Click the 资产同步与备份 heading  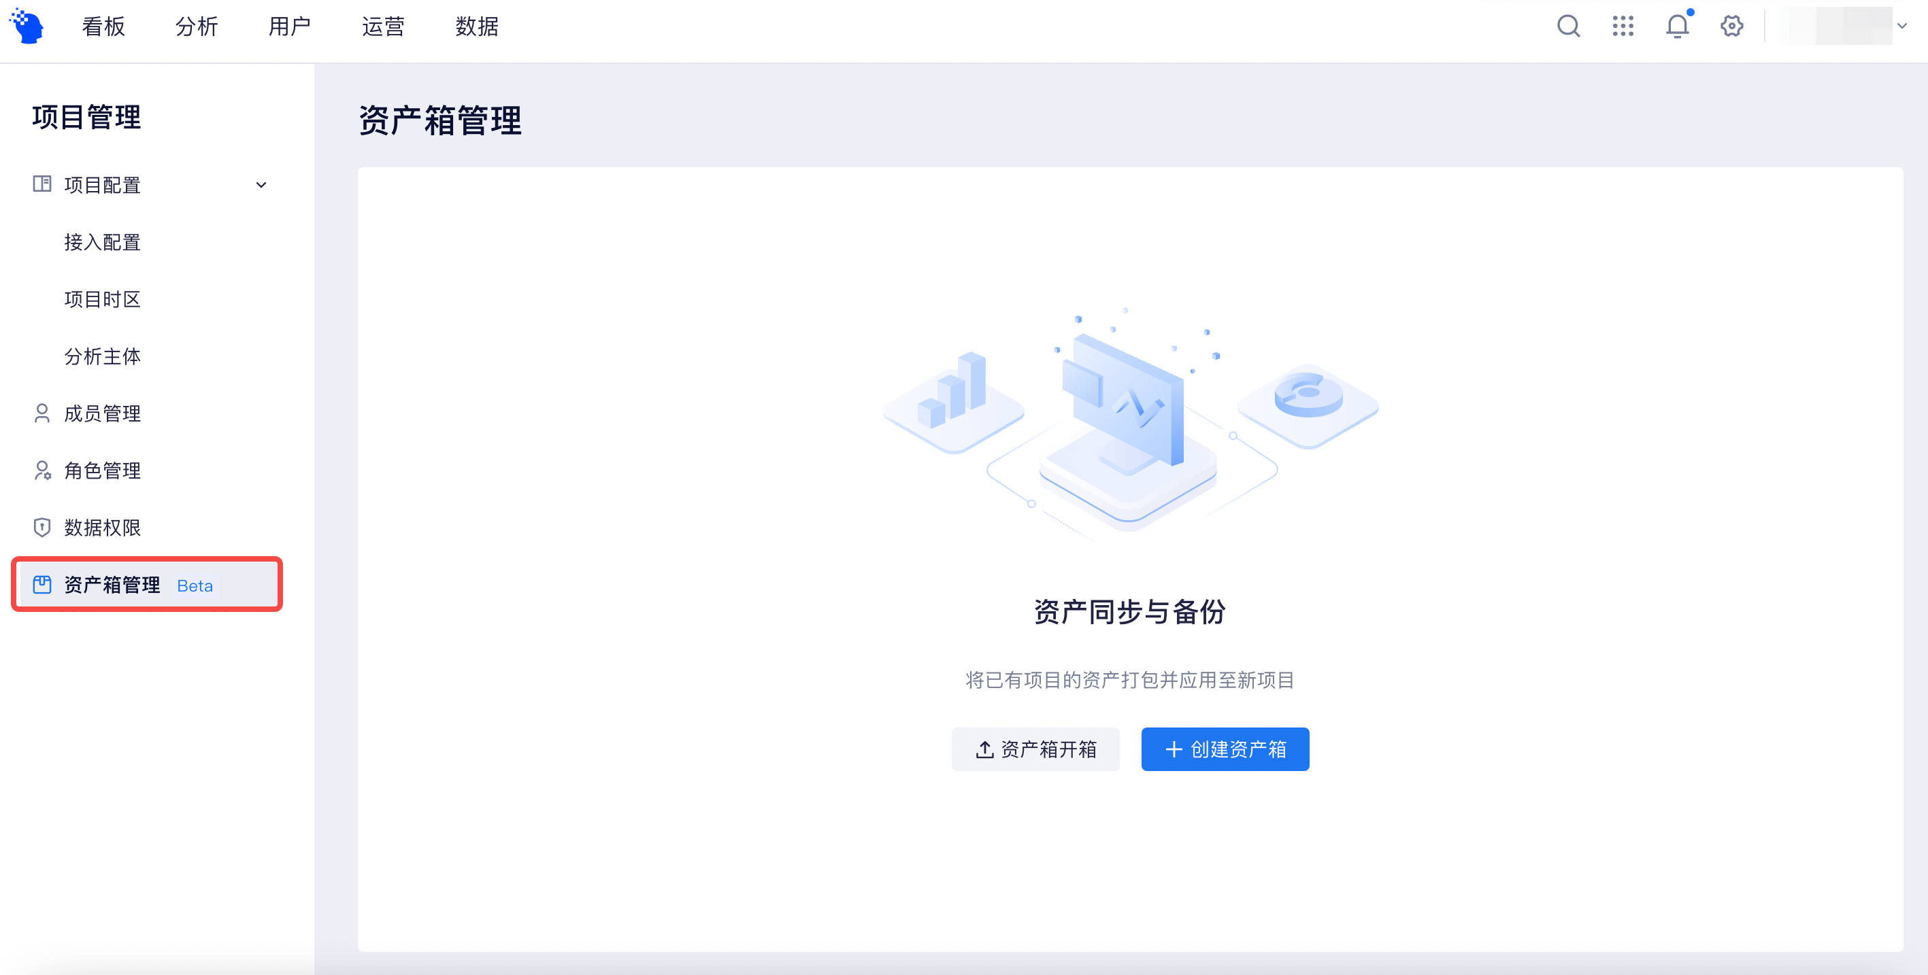tap(1129, 611)
